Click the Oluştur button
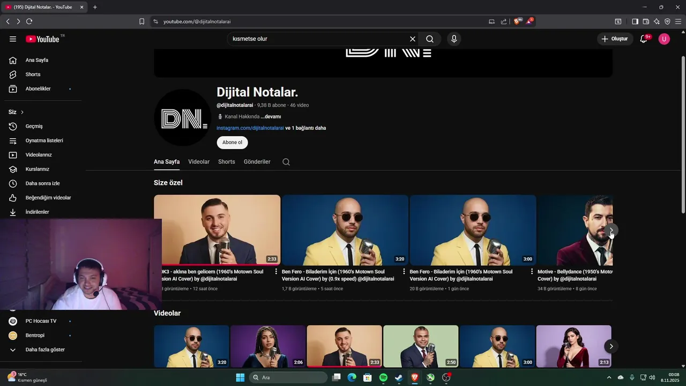The height and width of the screenshot is (386, 686). point(615,39)
